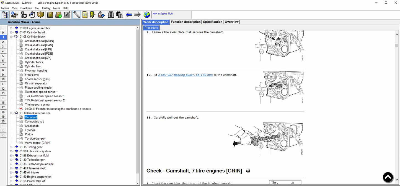Screen dimensions: 400x186
Task: Select the wrench workshop manual icon
Action: (x=76, y=15)
